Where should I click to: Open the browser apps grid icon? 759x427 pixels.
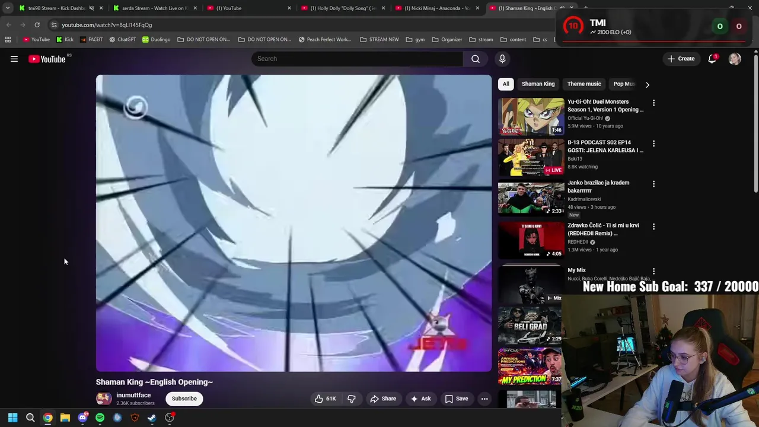click(8, 40)
